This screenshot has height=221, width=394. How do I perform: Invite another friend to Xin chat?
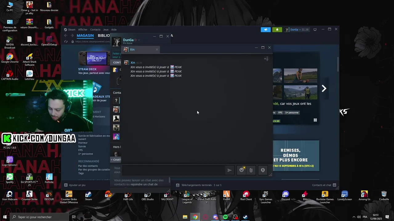(x=266, y=59)
